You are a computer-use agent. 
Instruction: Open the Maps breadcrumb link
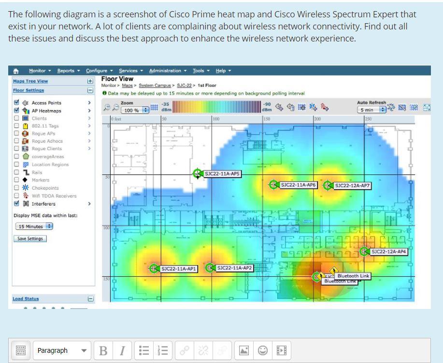click(x=127, y=85)
